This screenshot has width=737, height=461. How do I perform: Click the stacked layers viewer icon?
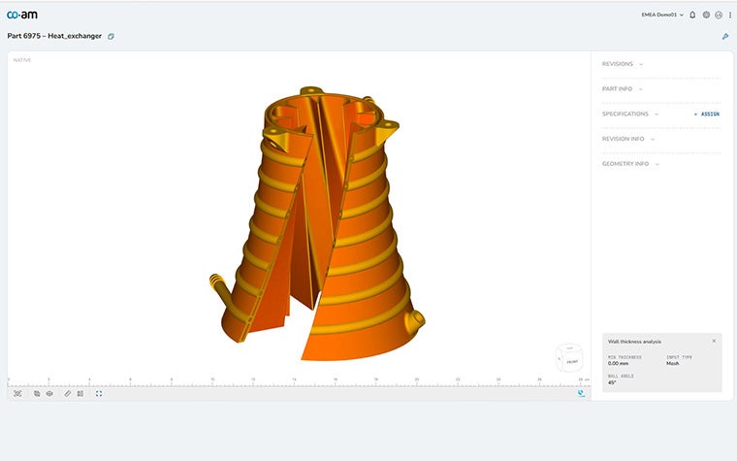click(37, 394)
